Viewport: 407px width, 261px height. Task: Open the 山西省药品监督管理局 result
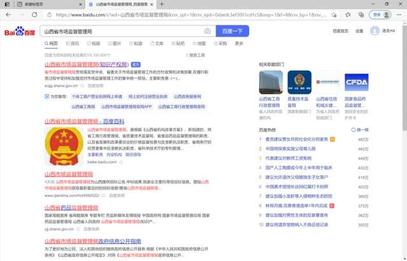[71, 208]
